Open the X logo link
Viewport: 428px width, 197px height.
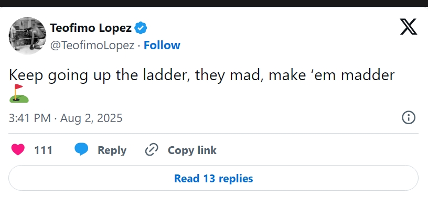pos(409,27)
